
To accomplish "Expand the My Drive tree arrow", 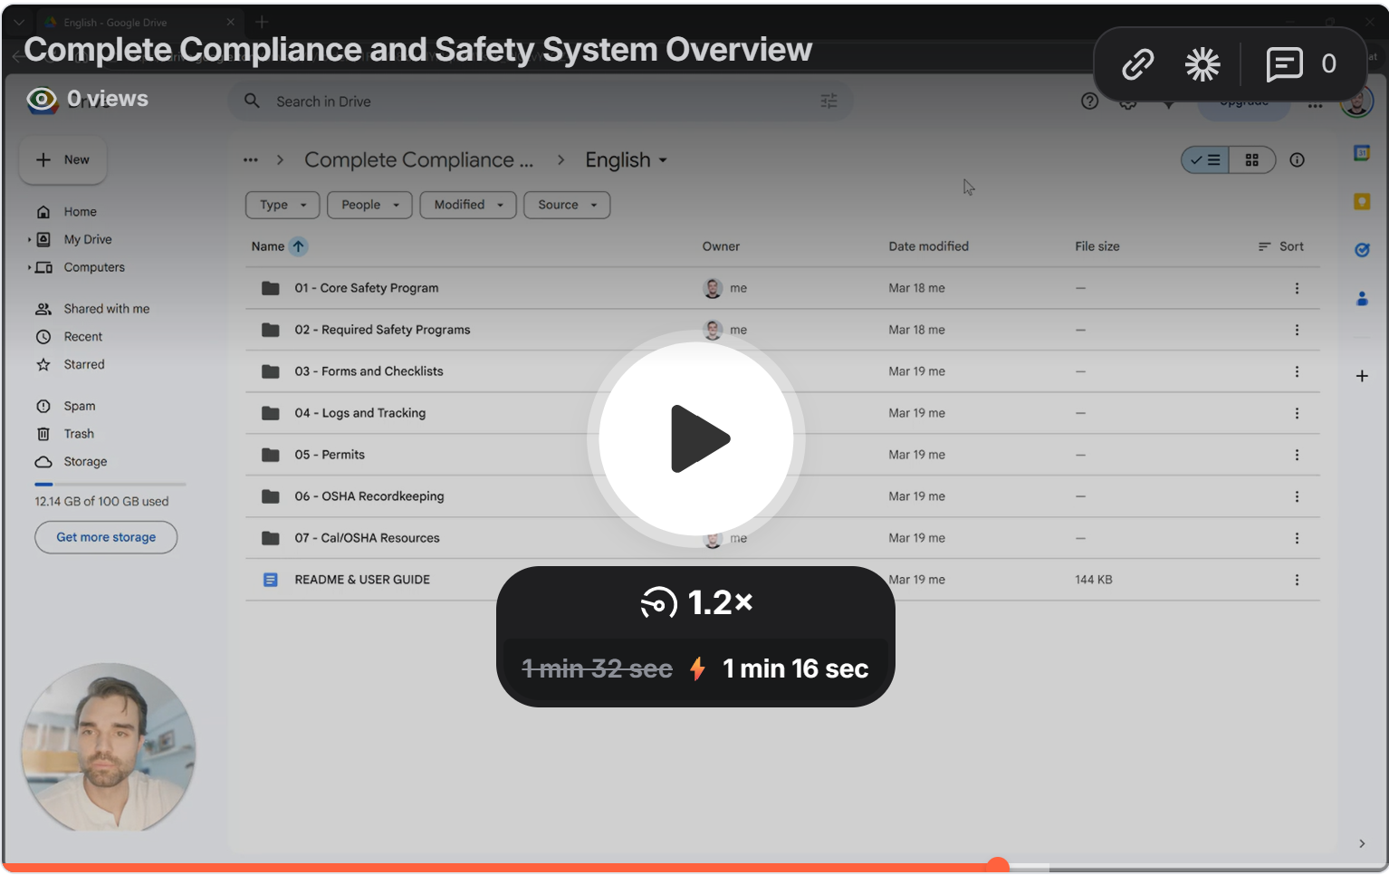I will click(29, 240).
